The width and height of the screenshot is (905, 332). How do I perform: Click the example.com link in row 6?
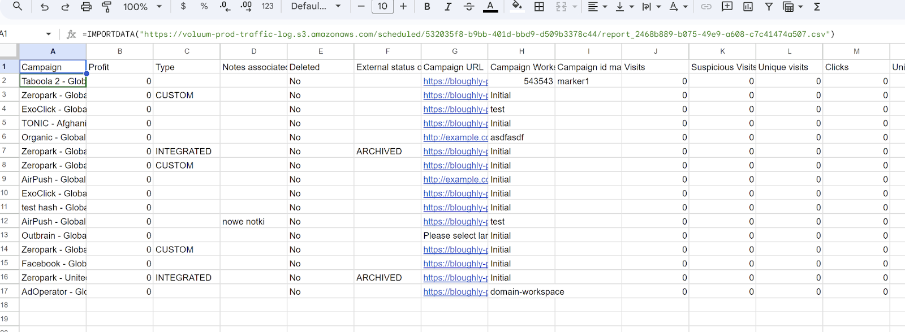point(455,137)
